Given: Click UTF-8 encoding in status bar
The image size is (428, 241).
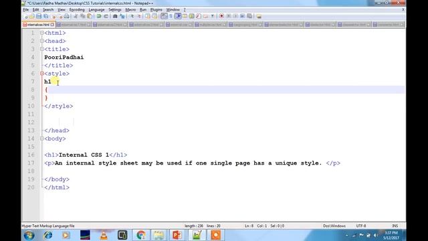Looking at the screenshot, I should pos(361,226).
